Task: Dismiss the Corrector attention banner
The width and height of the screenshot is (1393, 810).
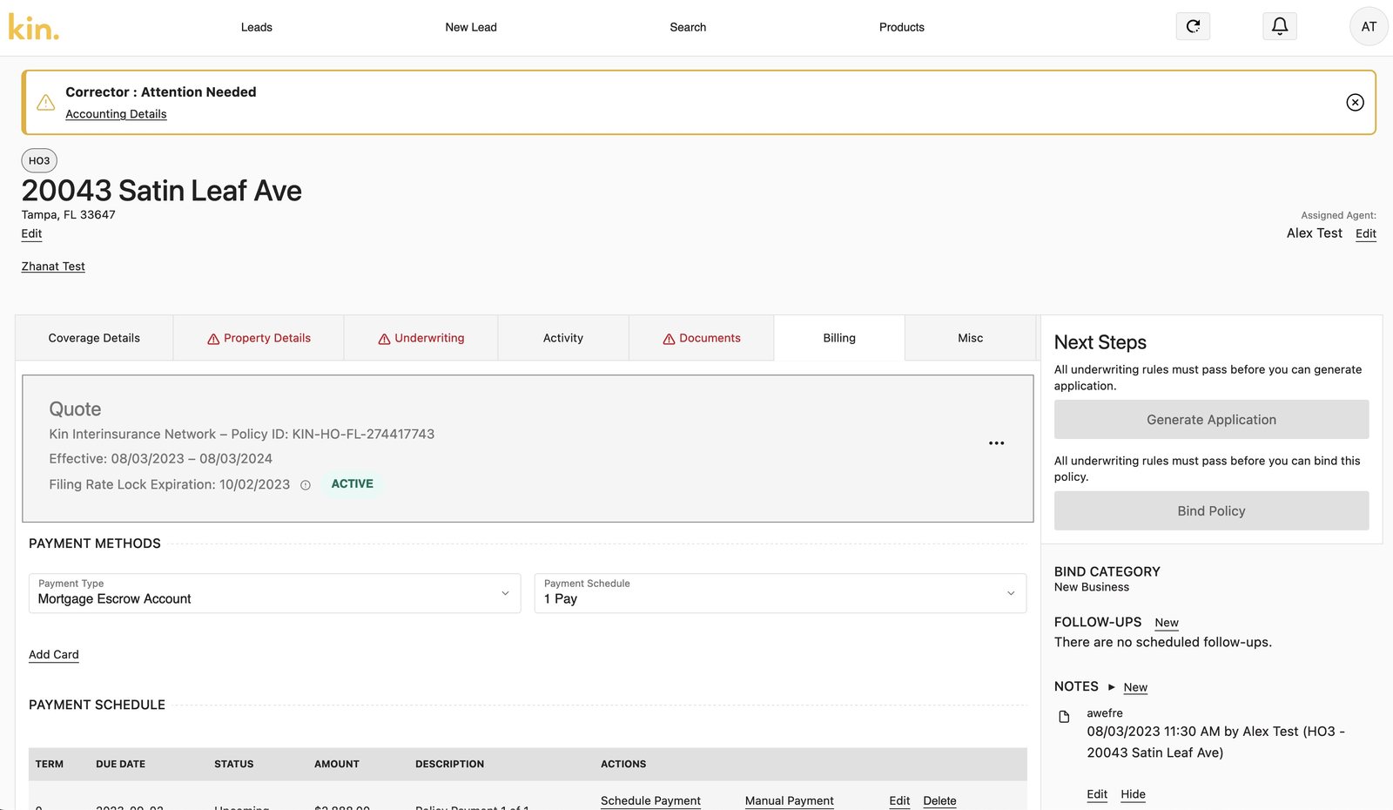Action: 1355,103
